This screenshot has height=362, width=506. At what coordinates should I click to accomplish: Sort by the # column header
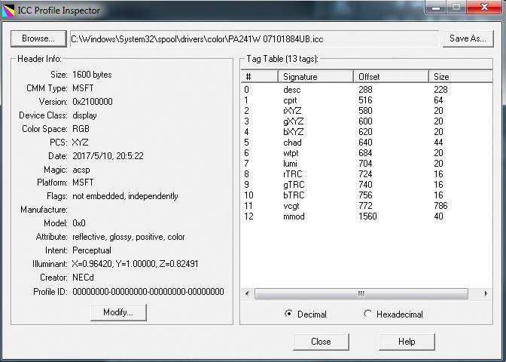[260, 77]
